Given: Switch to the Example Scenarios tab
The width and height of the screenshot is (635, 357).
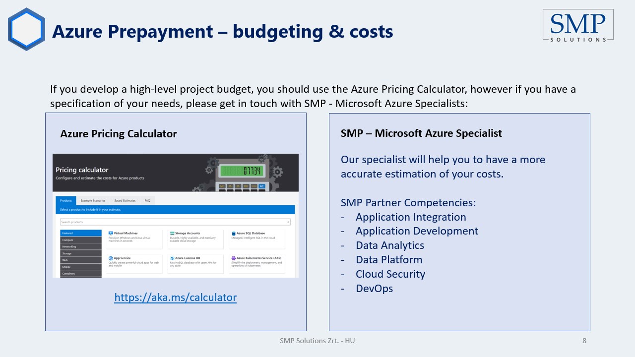Looking at the screenshot, I should (93, 200).
